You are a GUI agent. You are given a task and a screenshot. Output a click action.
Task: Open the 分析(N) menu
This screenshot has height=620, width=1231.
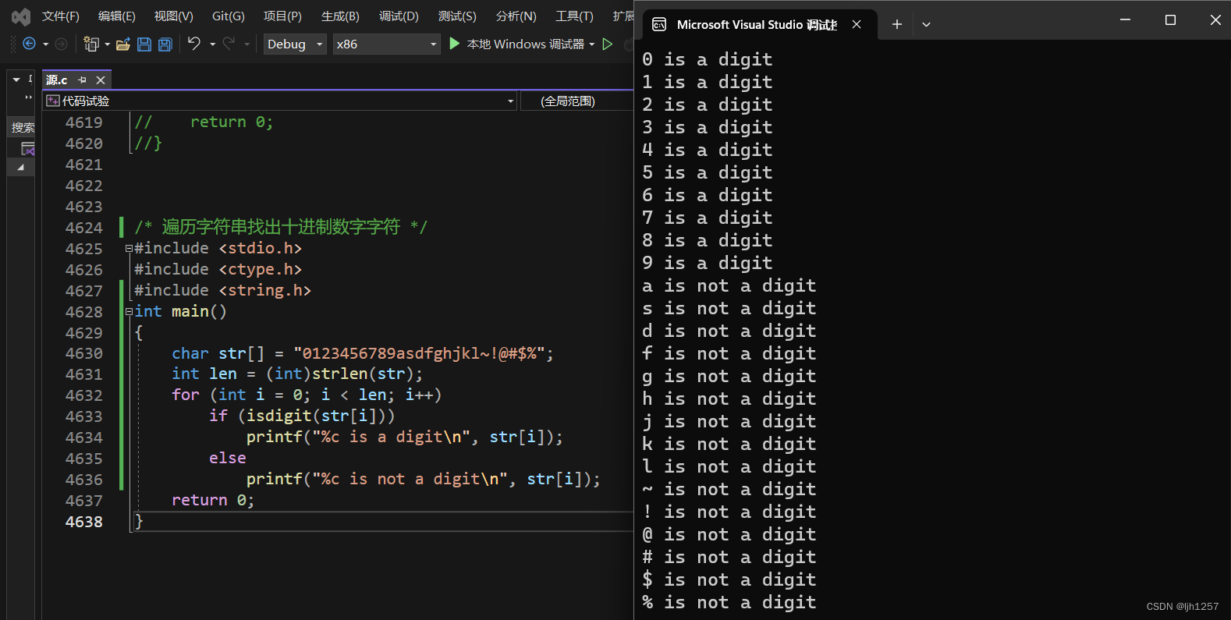coord(516,16)
